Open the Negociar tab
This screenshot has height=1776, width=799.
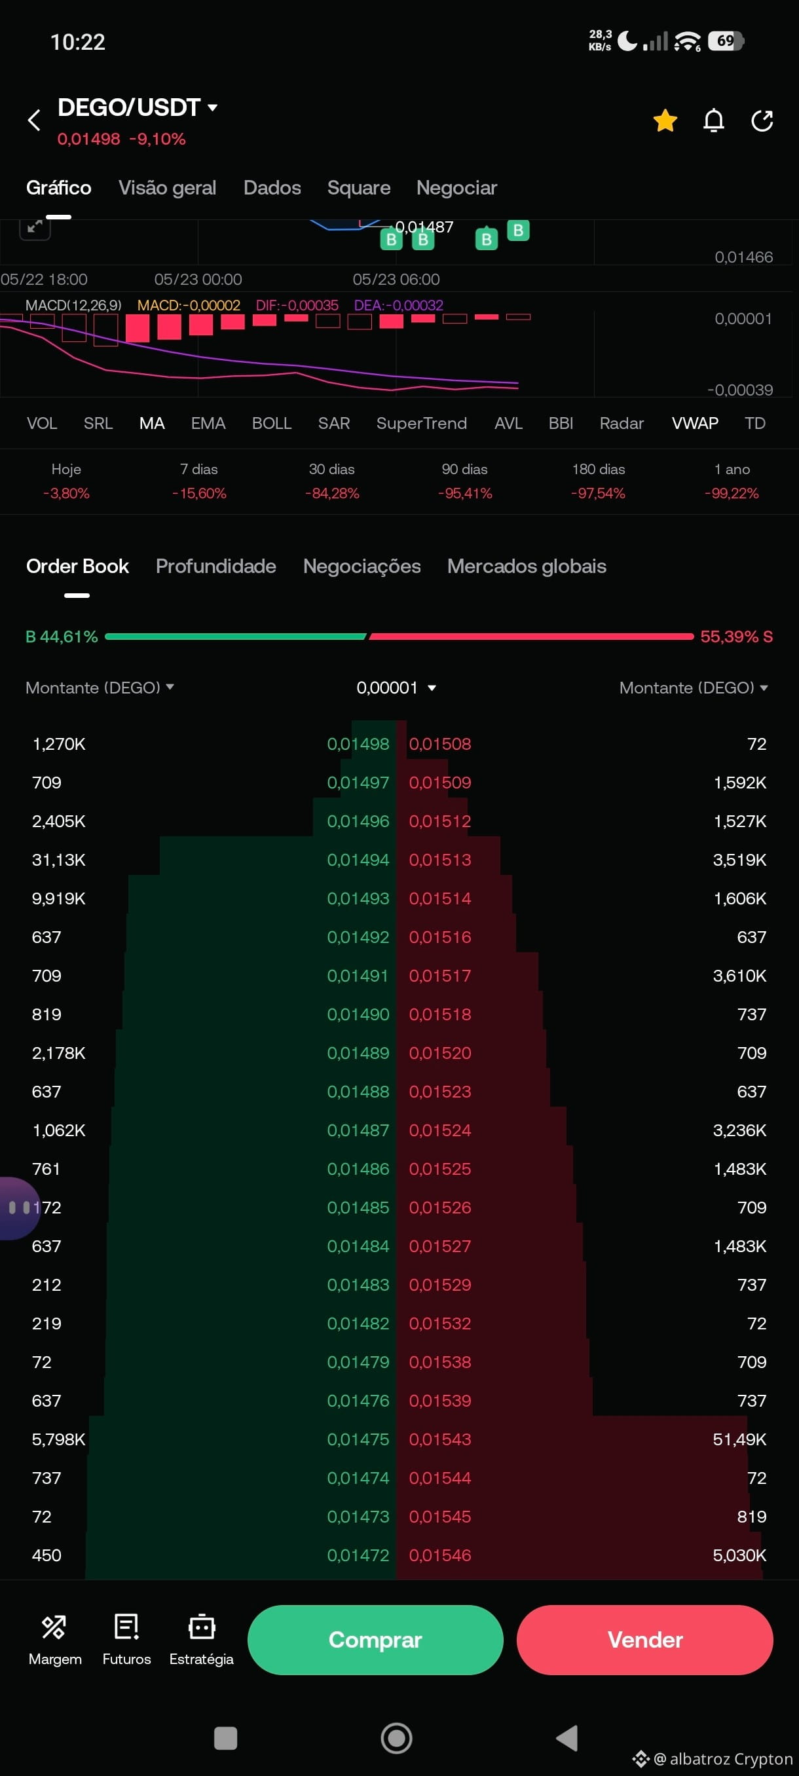[456, 187]
